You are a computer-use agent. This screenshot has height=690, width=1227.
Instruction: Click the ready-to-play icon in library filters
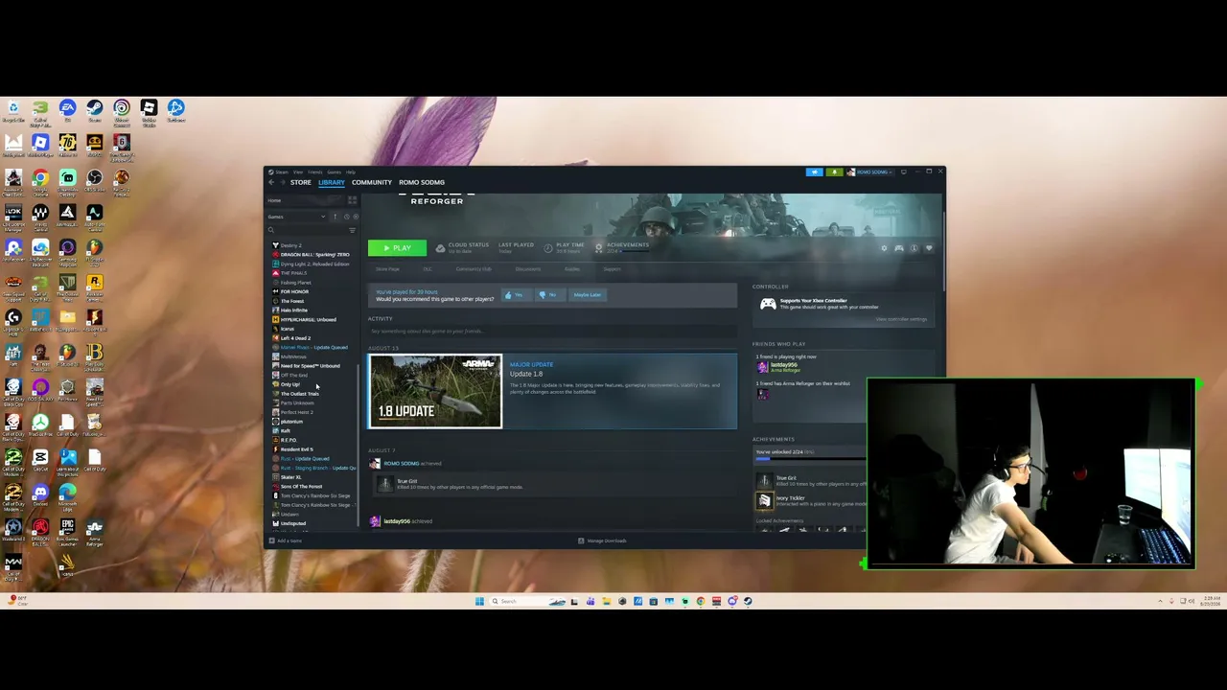coord(354,217)
